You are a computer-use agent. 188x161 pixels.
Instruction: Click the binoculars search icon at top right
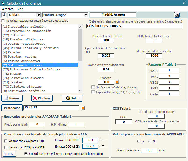pyautogui.click(x=177, y=15)
